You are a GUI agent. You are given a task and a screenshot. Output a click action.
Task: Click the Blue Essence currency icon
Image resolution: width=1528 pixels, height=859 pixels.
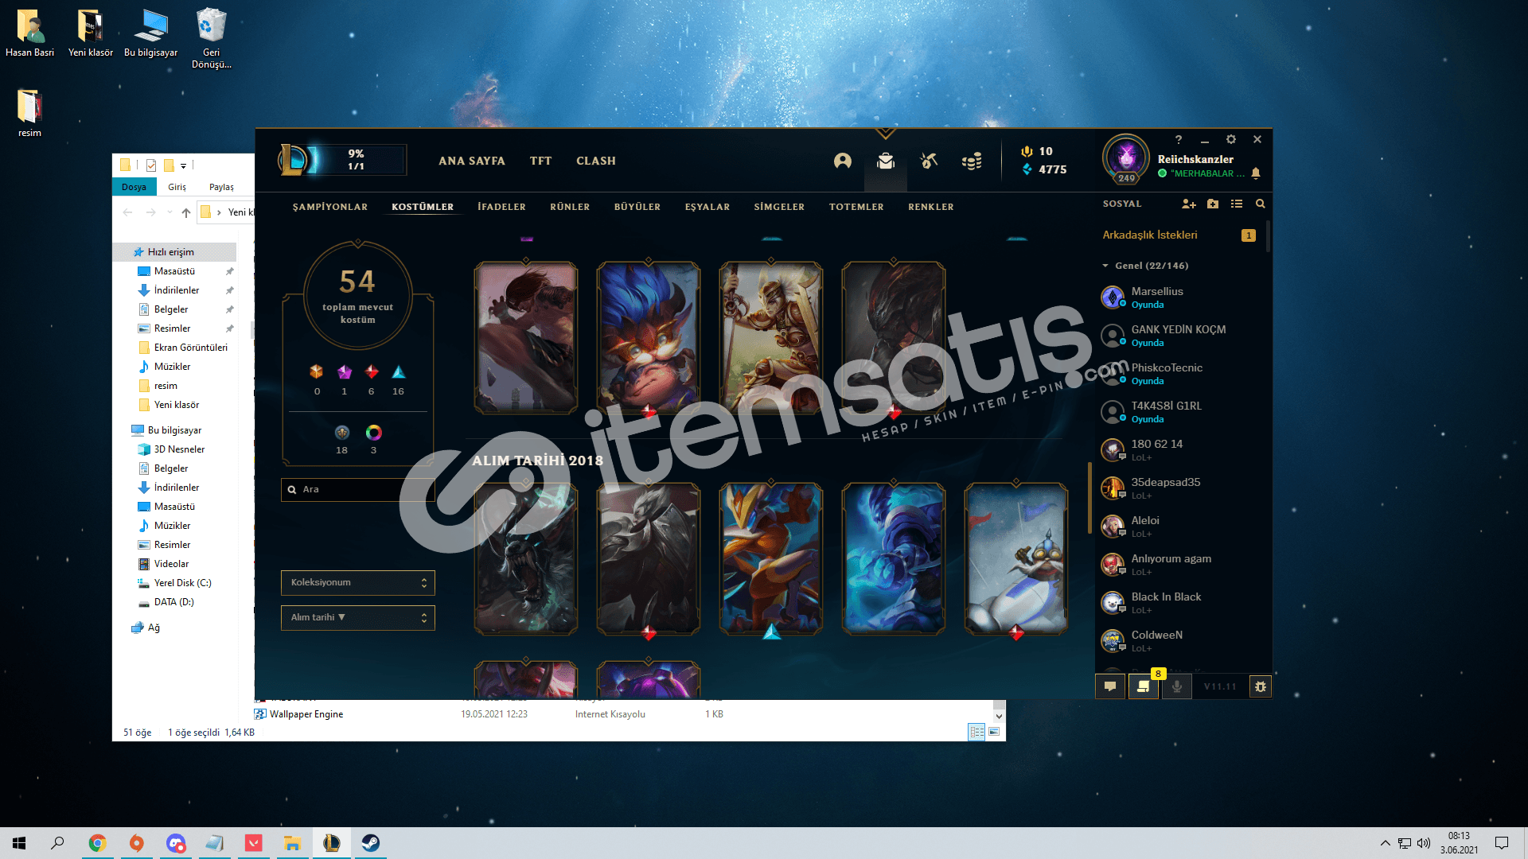point(1027,169)
